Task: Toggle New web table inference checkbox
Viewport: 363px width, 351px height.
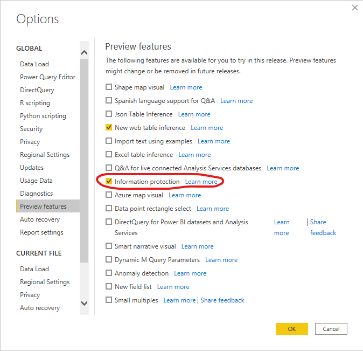Action: pos(109,127)
